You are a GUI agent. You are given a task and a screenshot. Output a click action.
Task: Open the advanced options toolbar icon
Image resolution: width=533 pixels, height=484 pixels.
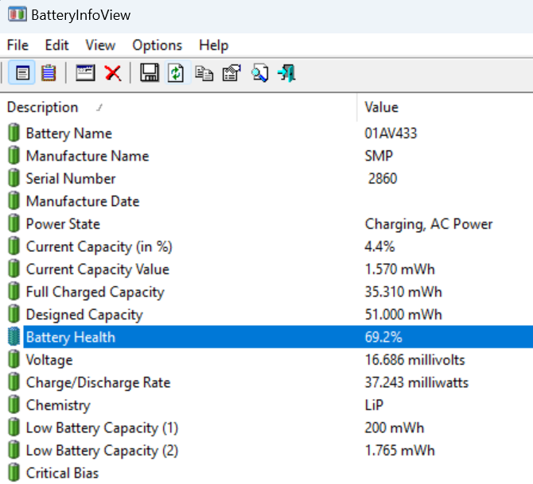pos(231,72)
